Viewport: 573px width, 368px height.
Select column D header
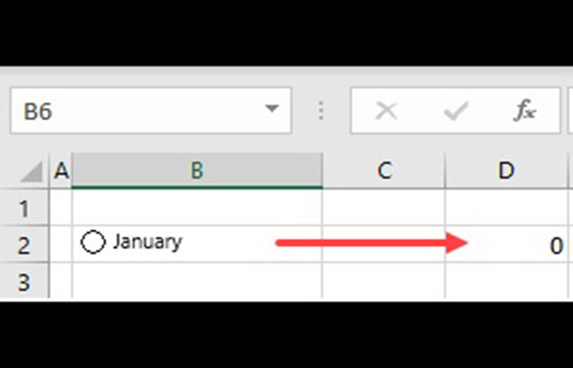(x=507, y=170)
